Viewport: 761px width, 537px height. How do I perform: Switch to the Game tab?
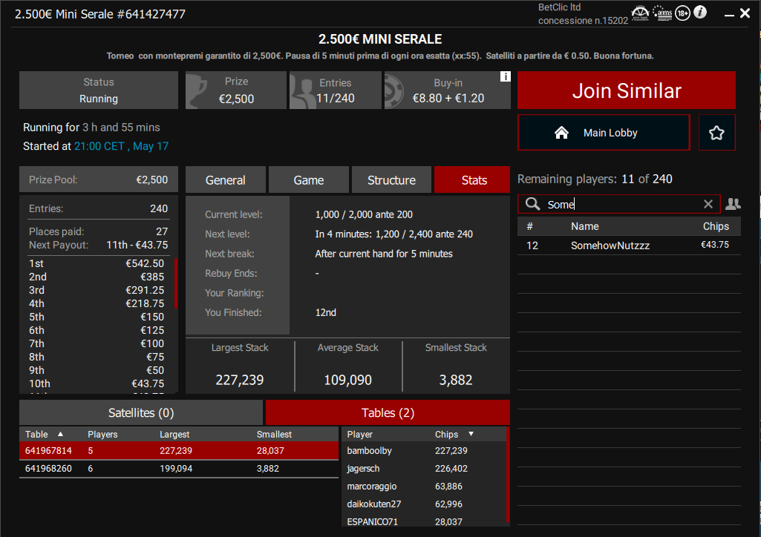(x=309, y=179)
